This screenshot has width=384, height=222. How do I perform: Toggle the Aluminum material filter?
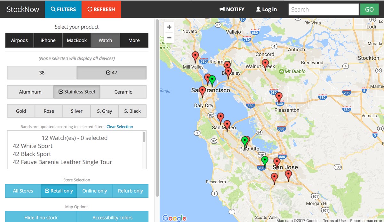click(x=30, y=92)
